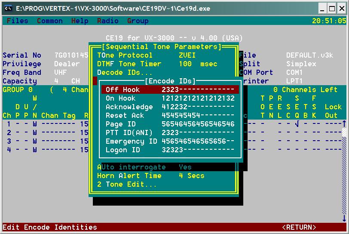Minimize the Ce19d.exe window

coord(322,9)
